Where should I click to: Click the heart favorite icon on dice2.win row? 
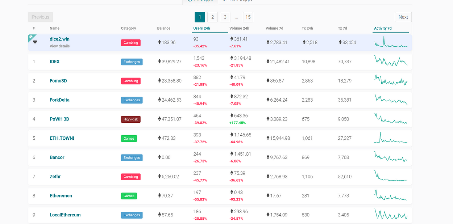[x=35, y=42]
